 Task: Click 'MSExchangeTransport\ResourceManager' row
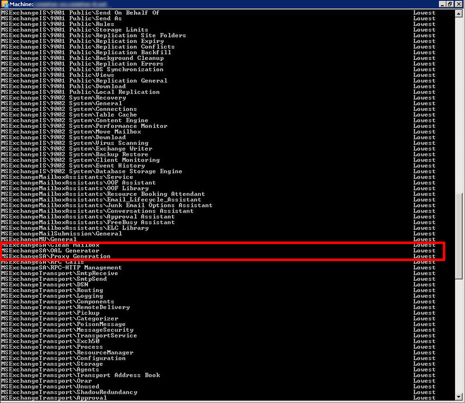tap(218, 352)
